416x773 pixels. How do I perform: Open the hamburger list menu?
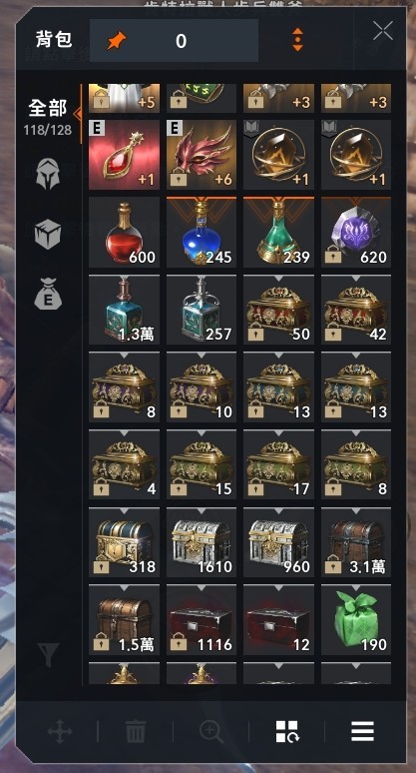tap(362, 731)
